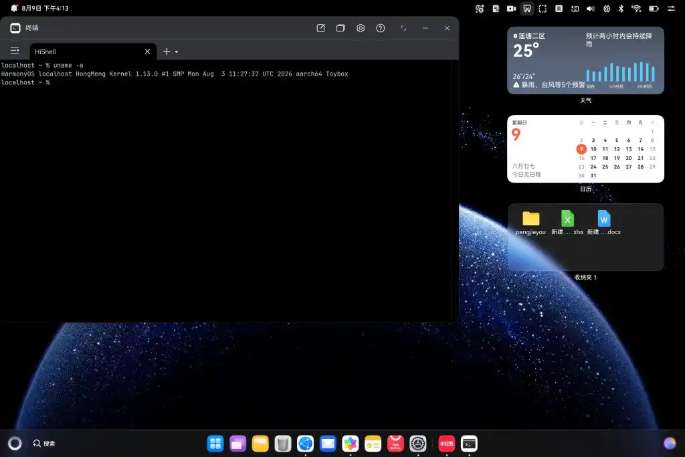Open terminal in new window icon

[x=320, y=28]
